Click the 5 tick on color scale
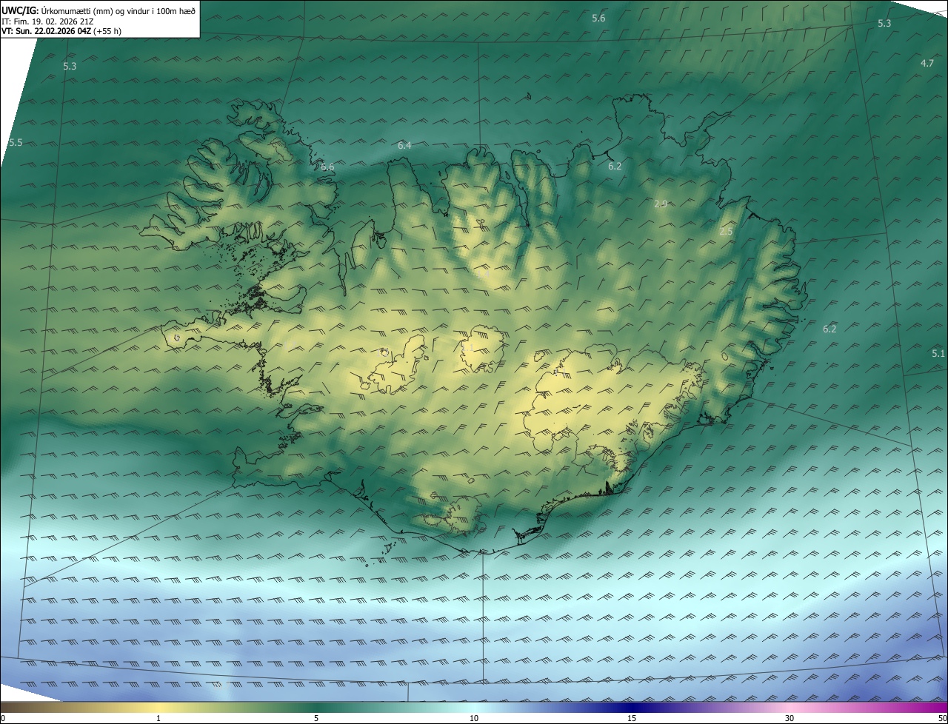 [x=316, y=718]
